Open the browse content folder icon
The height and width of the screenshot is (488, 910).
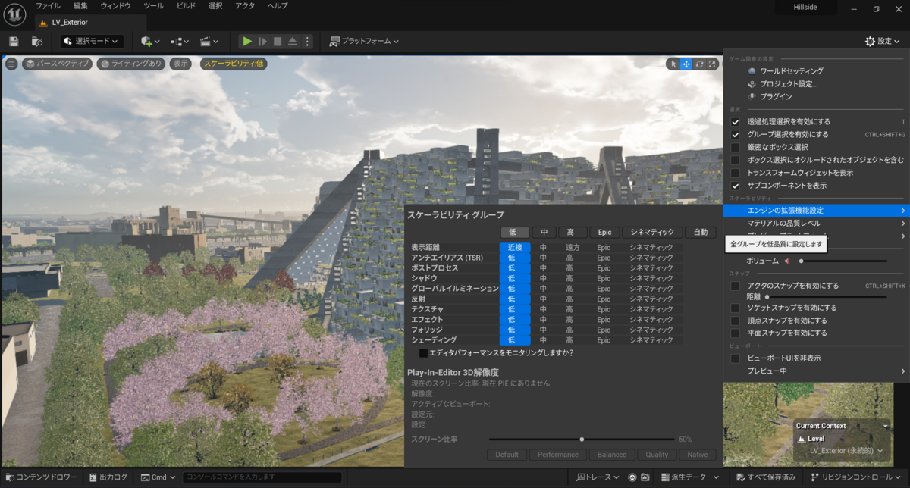point(37,41)
